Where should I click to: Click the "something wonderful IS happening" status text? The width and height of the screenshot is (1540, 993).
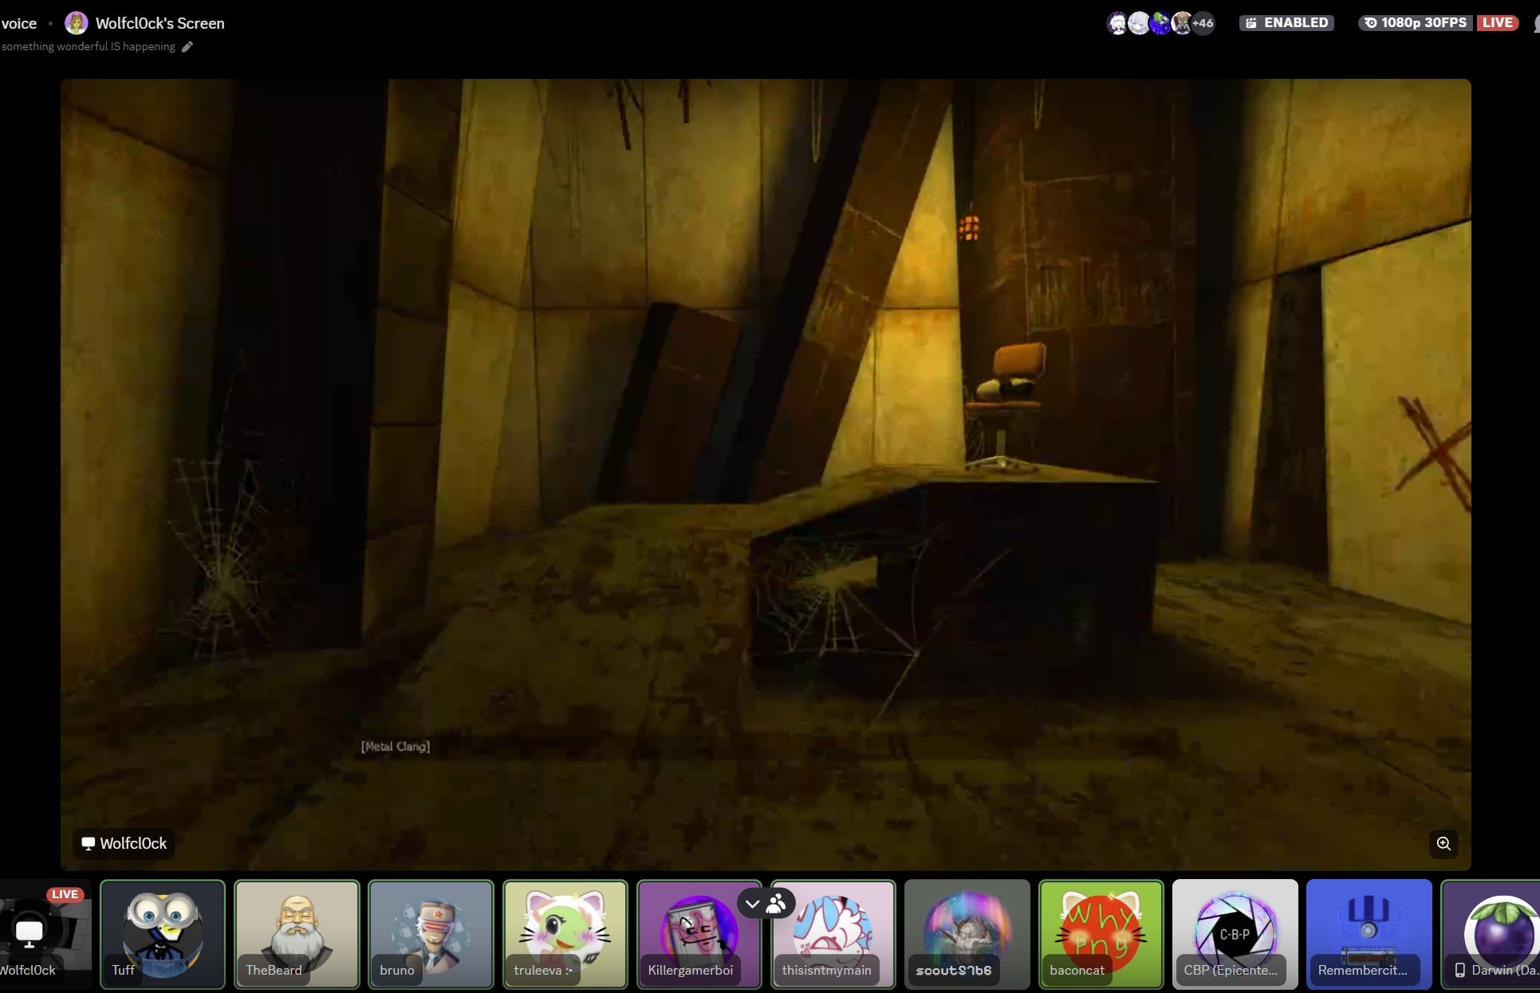[x=89, y=47]
